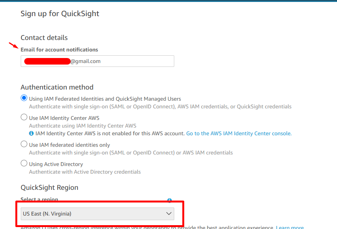Choose the Use IAM Identity Center AWS option
This screenshot has width=337, height=229.
tap(24, 118)
